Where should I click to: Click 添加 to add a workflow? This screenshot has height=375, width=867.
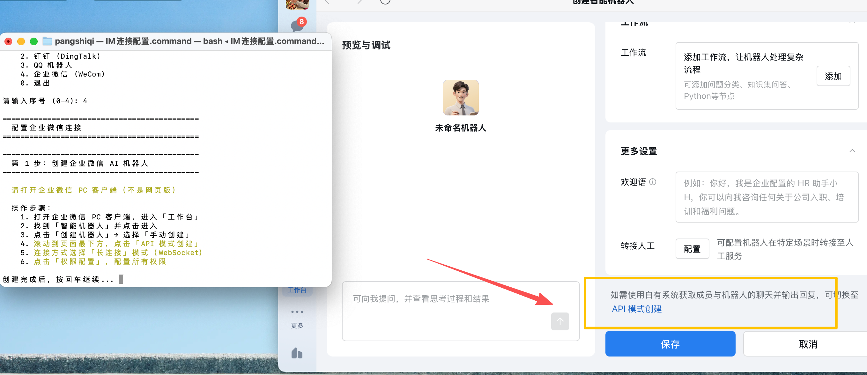pos(833,76)
